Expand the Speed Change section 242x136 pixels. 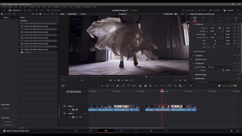[x=200, y=75]
